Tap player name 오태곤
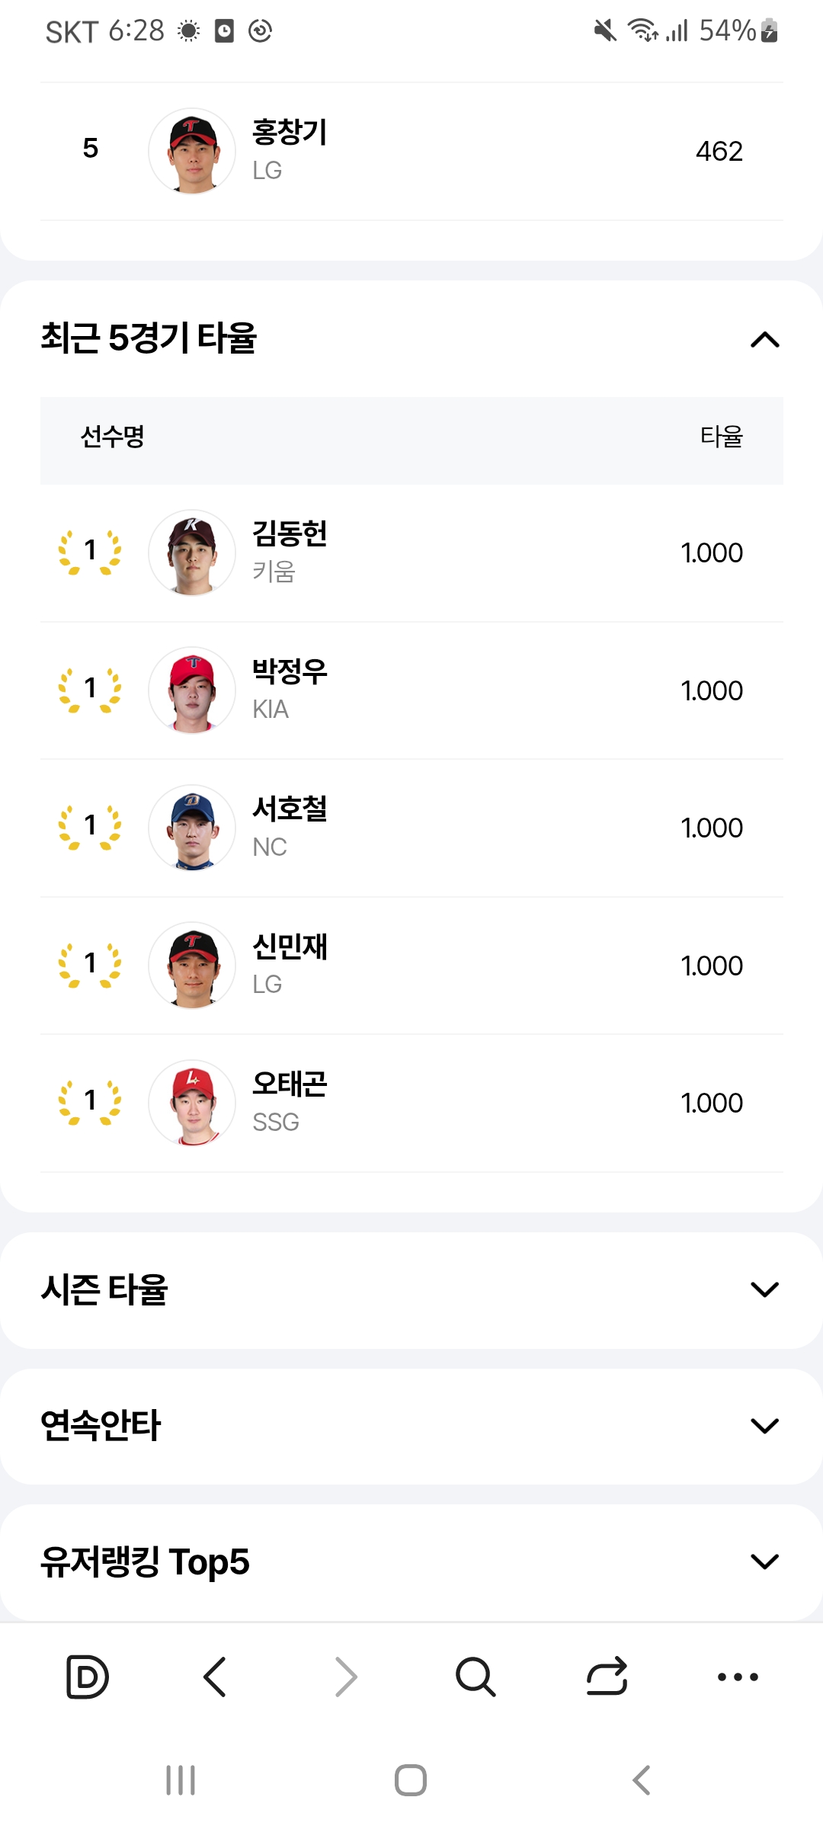This screenshot has width=823, height=1829. (x=290, y=1084)
